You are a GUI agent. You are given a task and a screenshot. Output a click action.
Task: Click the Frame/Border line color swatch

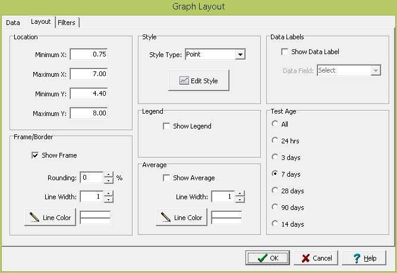[x=96, y=218]
